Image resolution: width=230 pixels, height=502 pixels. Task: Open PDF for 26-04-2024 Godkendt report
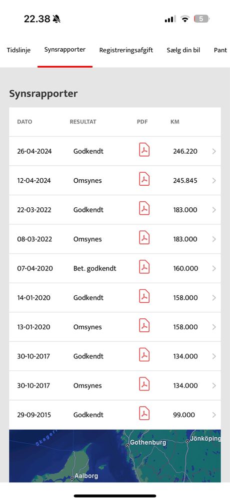pyautogui.click(x=144, y=150)
